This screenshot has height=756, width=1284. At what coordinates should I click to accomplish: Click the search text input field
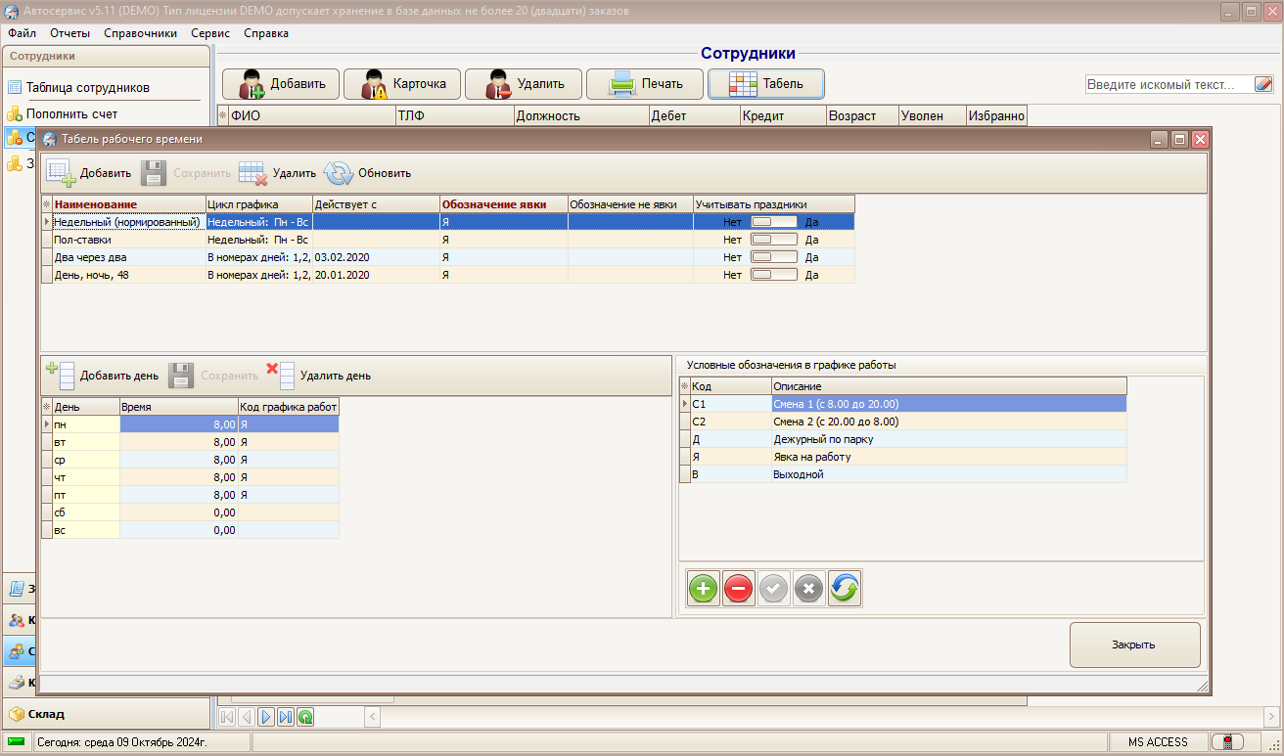point(1169,85)
